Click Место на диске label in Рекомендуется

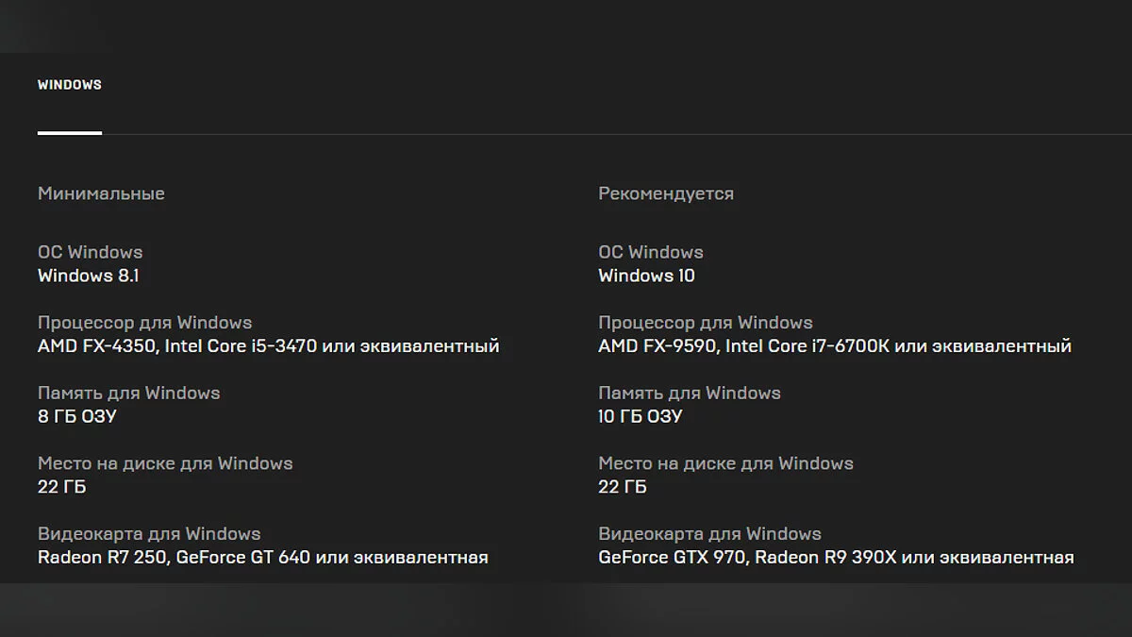point(725,463)
